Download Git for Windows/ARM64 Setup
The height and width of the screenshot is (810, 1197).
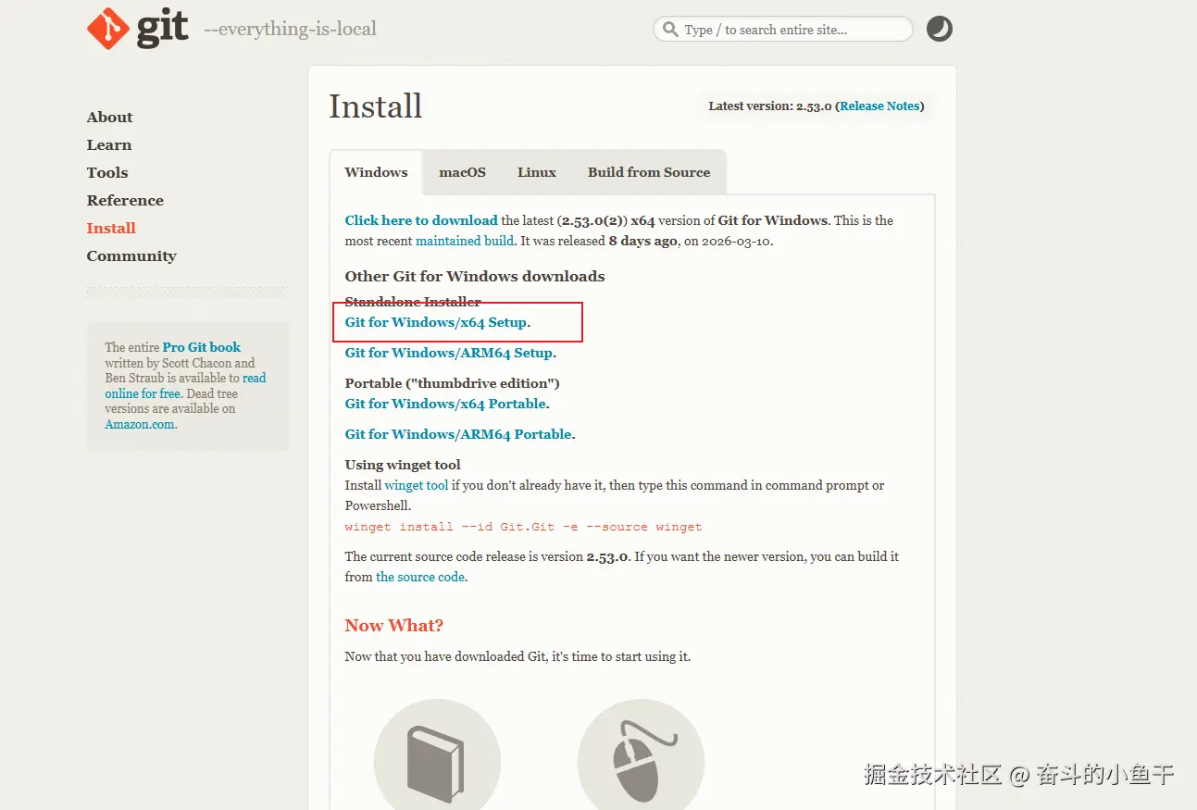[x=449, y=353]
